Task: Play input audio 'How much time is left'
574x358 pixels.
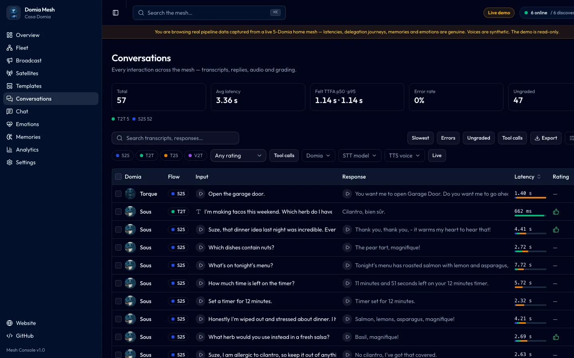Action: pos(201,283)
